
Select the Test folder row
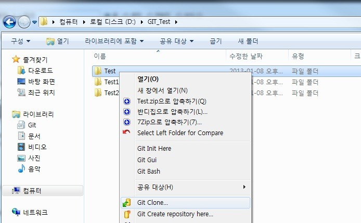tap(227, 71)
